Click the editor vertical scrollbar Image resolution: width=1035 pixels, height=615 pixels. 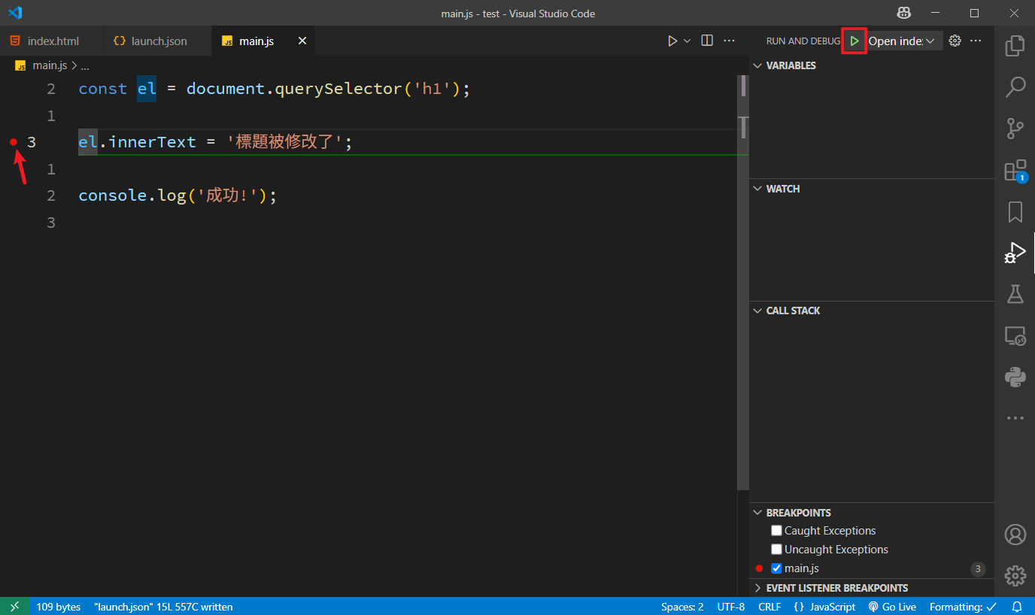(x=743, y=282)
